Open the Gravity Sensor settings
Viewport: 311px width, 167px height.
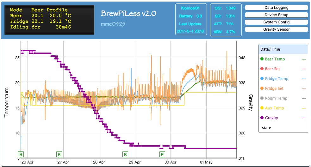coord(276,29)
